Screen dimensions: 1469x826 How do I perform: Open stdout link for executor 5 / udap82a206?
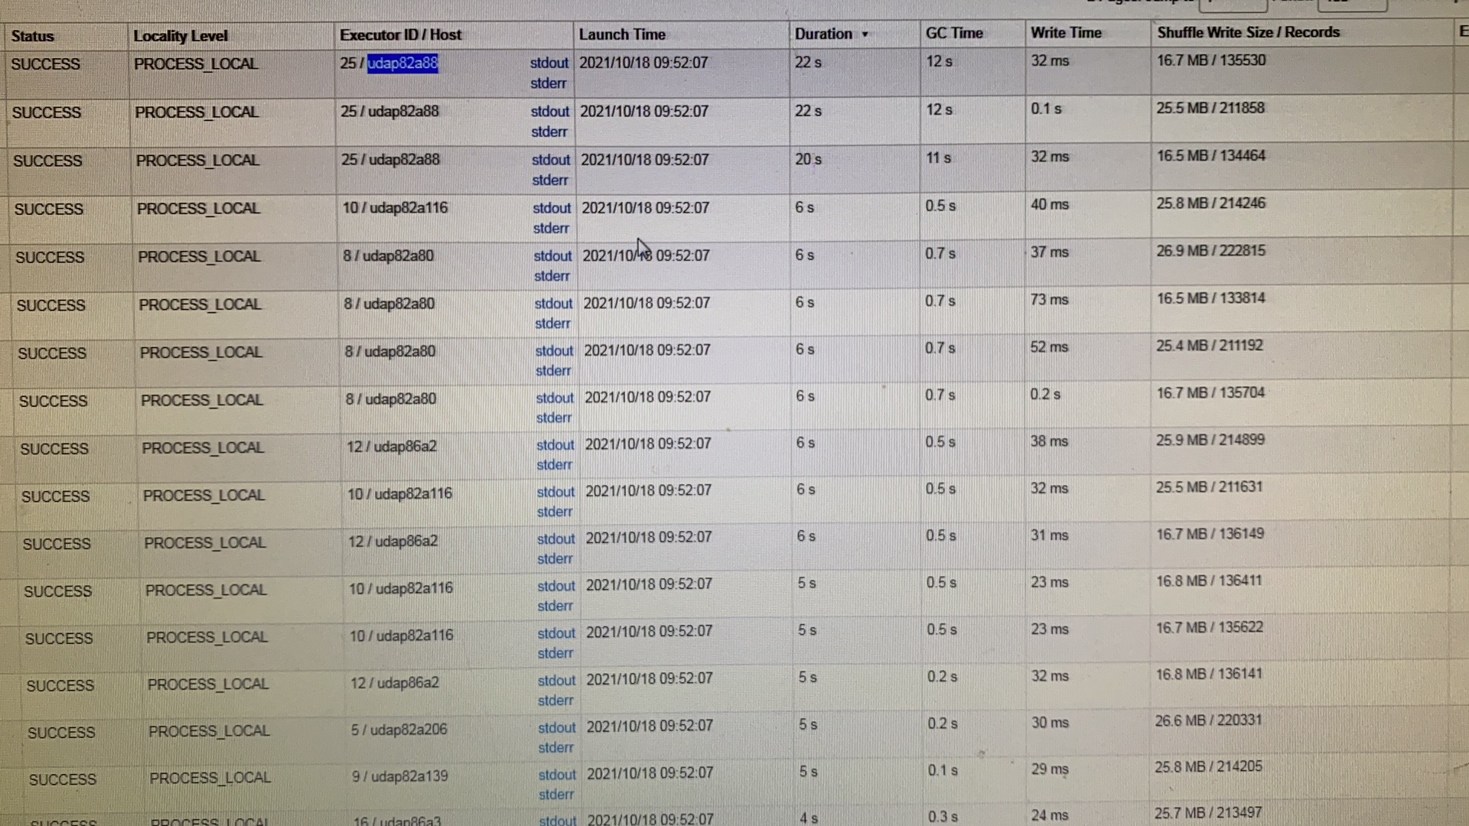tap(556, 727)
